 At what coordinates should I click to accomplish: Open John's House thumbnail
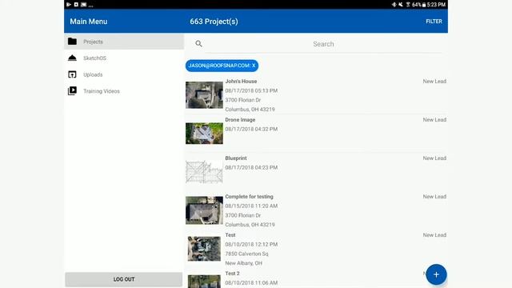tap(204, 95)
